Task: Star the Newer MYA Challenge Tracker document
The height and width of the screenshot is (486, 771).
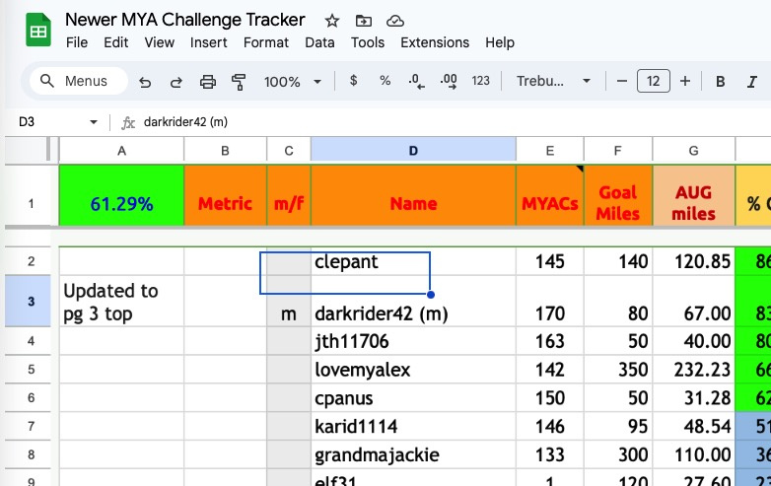Action: coord(332,21)
